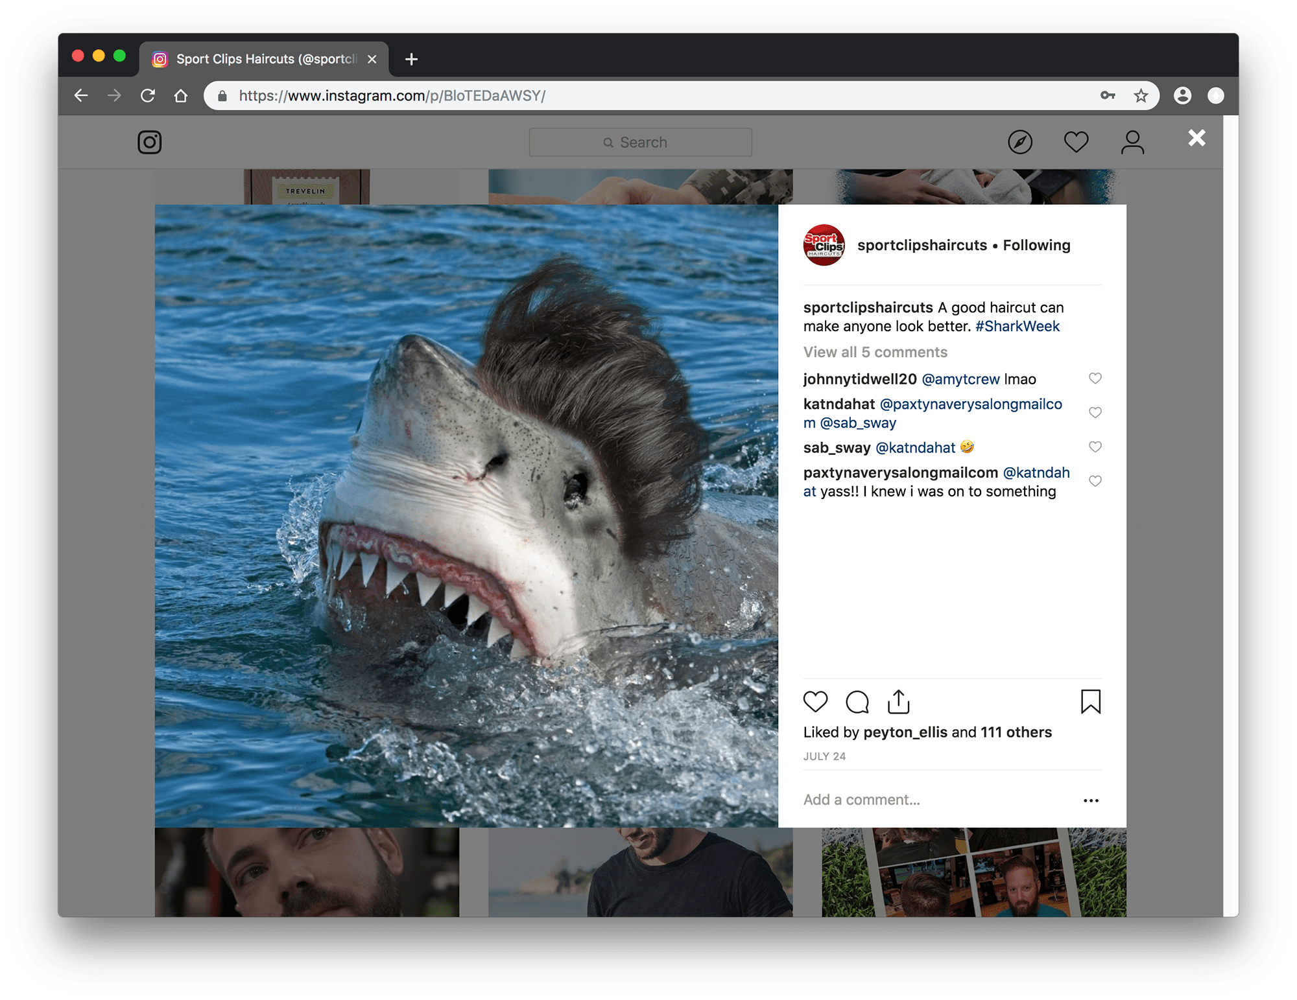Open the profile person icon in header
The image size is (1297, 1000).
1132,142
